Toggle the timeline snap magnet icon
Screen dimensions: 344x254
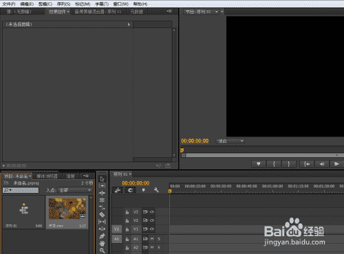pos(131,190)
